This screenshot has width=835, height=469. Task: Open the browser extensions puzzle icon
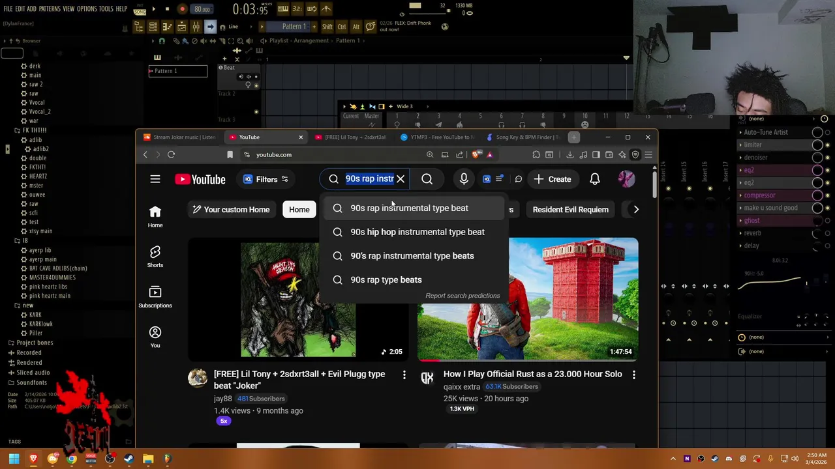tap(536, 154)
